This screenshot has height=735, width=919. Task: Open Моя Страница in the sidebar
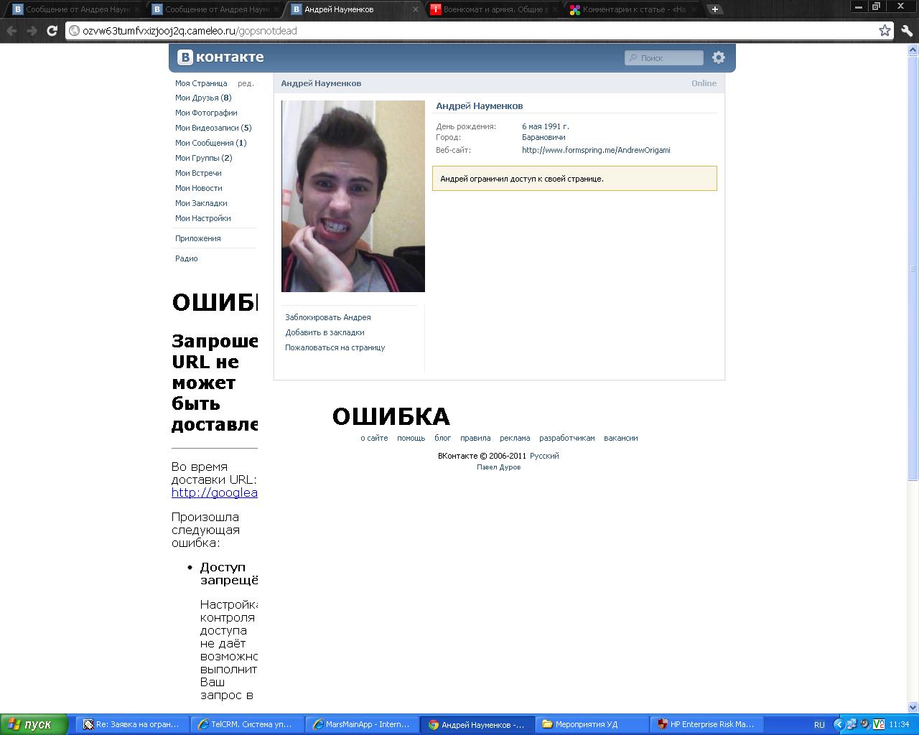(201, 83)
